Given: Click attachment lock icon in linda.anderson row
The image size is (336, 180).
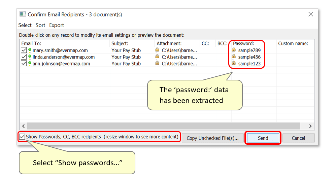Looking at the screenshot, I should tap(157, 57).
